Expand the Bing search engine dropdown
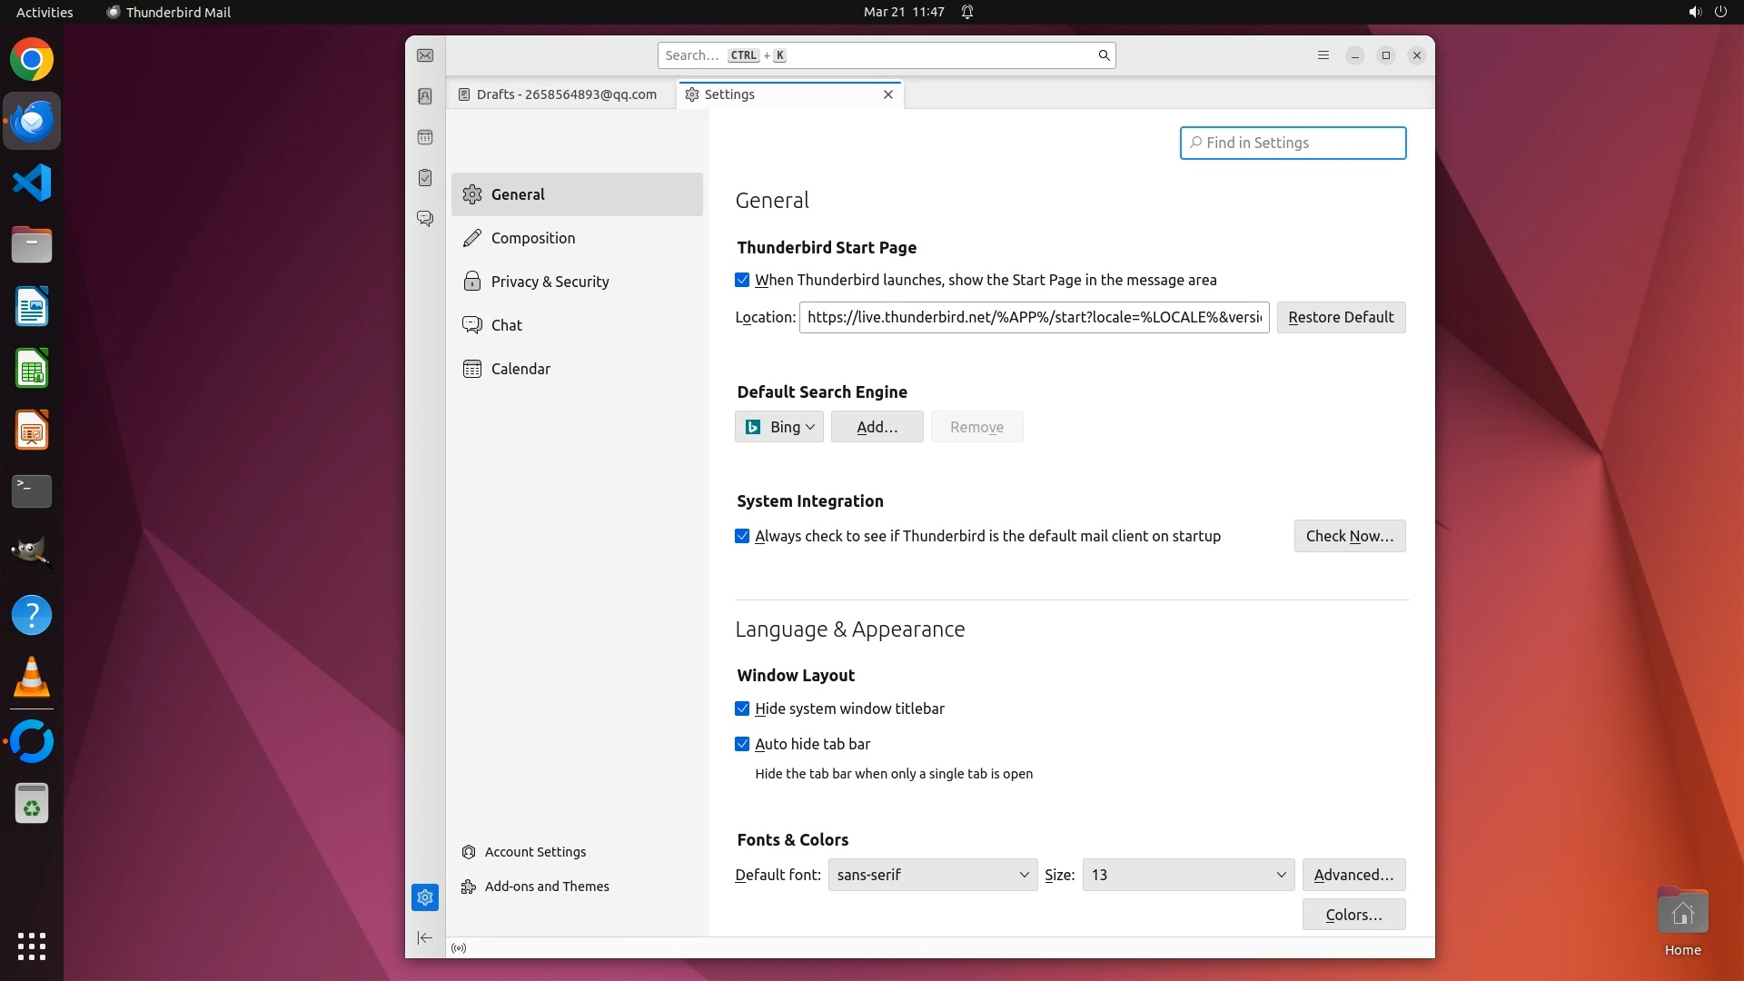Viewport: 1744px width, 981px height. pyautogui.click(x=779, y=427)
